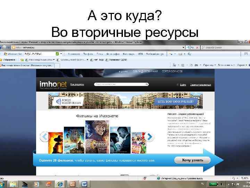This screenshot has height=188, width=250.
Task: Select the imhonet browser tab
Action: pos(27,65)
